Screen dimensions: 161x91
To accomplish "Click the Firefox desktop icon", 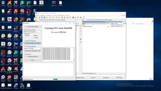I will pos(16,20).
